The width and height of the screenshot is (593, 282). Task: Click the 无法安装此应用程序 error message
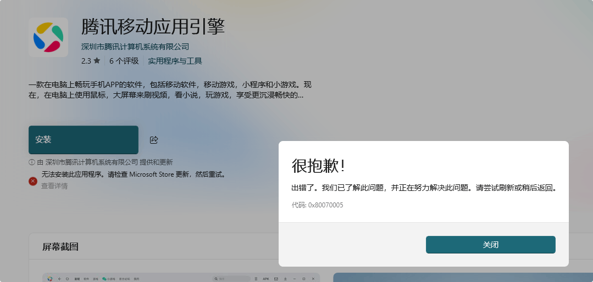pyautogui.click(x=134, y=174)
